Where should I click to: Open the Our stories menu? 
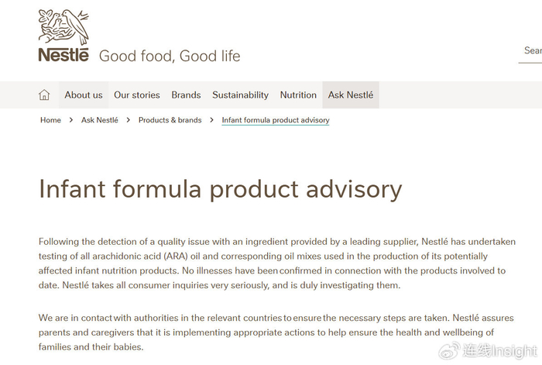pyautogui.click(x=137, y=95)
